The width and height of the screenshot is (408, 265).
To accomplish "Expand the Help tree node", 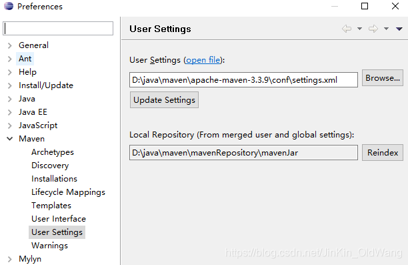I will pyautogui.click(x=9, y=72).
